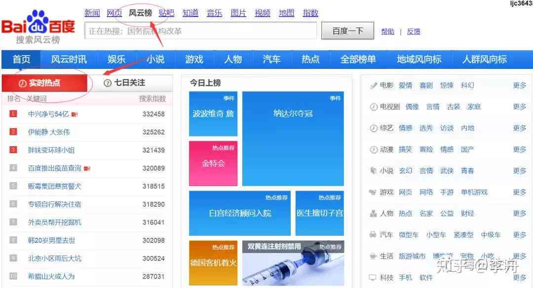Click the 电影 category movie icon
533x288 pixels.
click(x=374, y=86)
